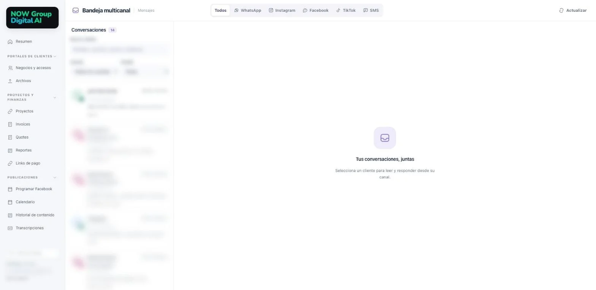Click the Resumen home icon
Screen dimensions: 596x290
[10, 42]
